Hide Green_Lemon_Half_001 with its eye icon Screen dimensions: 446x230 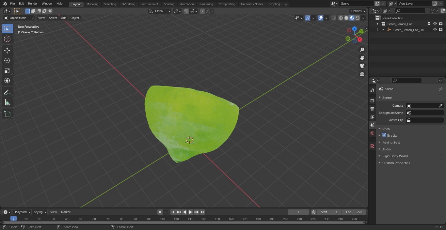point(435,29)
